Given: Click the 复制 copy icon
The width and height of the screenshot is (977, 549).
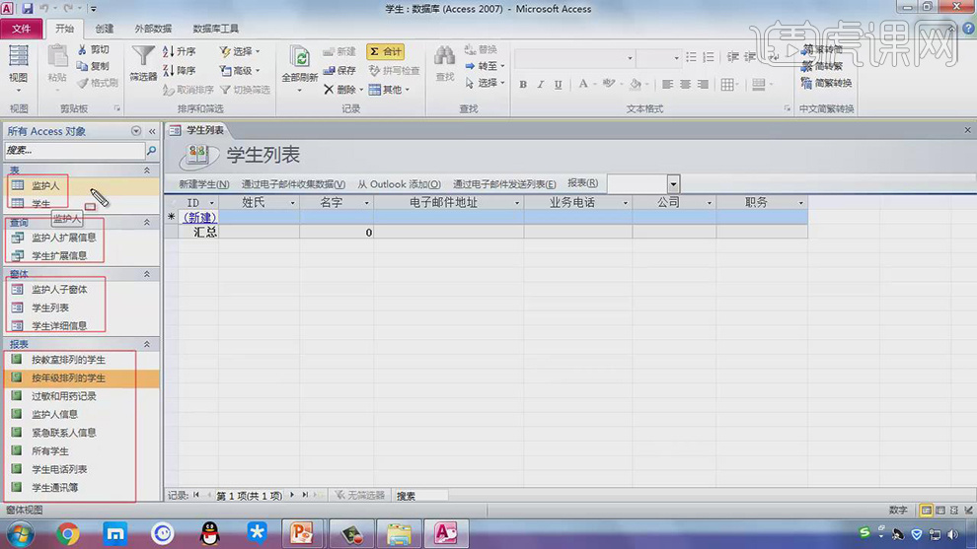Looking at the screenshot, I should click(x=94, y=66).
